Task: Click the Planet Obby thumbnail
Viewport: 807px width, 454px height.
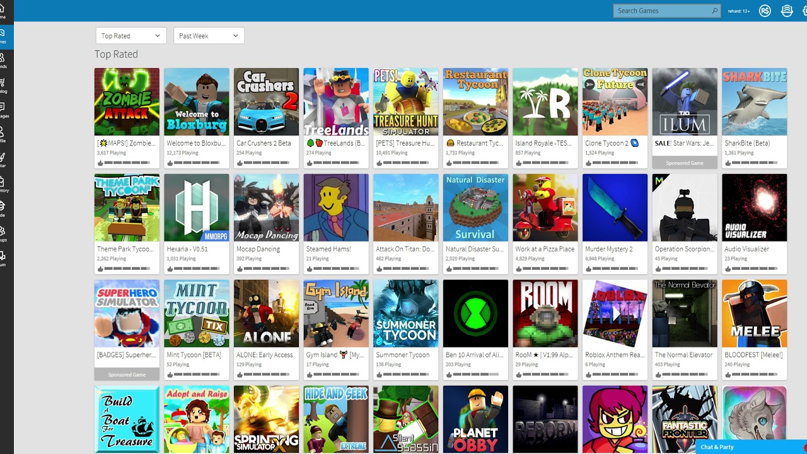Action: point(475,419)
